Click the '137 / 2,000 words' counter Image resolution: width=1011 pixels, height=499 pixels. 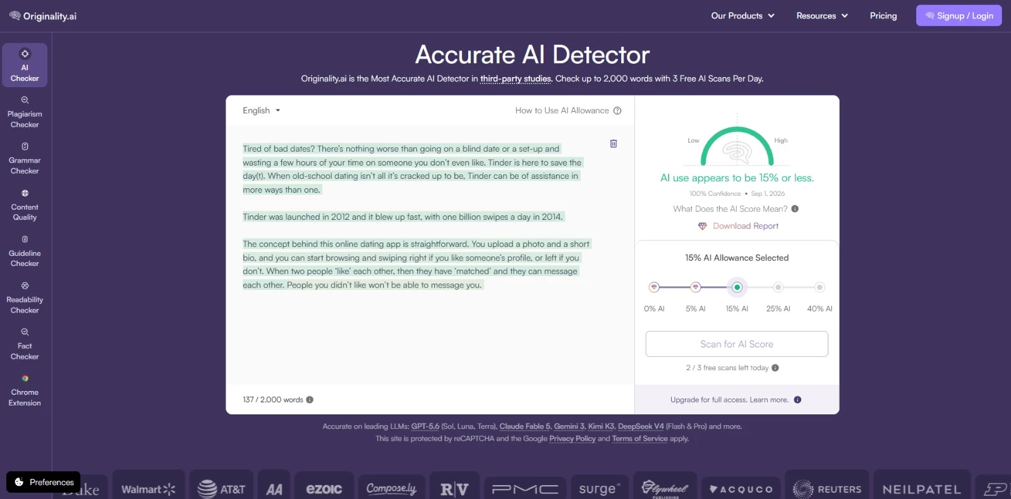click(273, 400)
